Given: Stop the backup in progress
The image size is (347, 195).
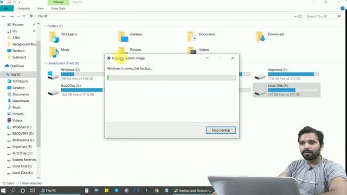Looking at the screenshot, I should point(221,130).
